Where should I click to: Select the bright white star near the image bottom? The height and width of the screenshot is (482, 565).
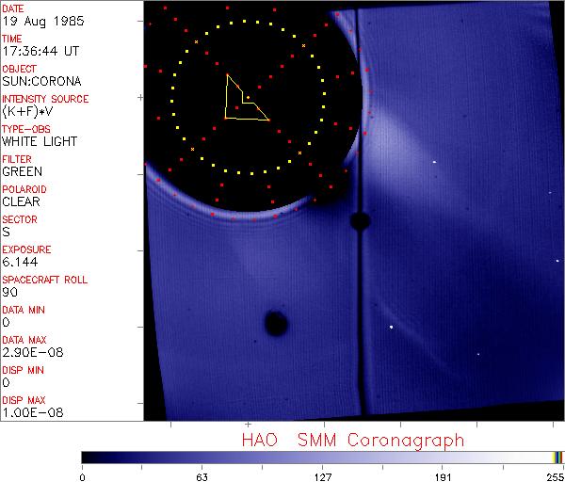391,328
